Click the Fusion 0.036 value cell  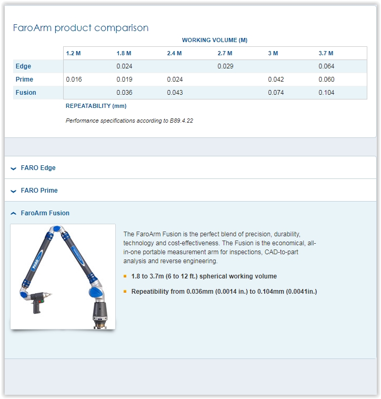[124, 92]
